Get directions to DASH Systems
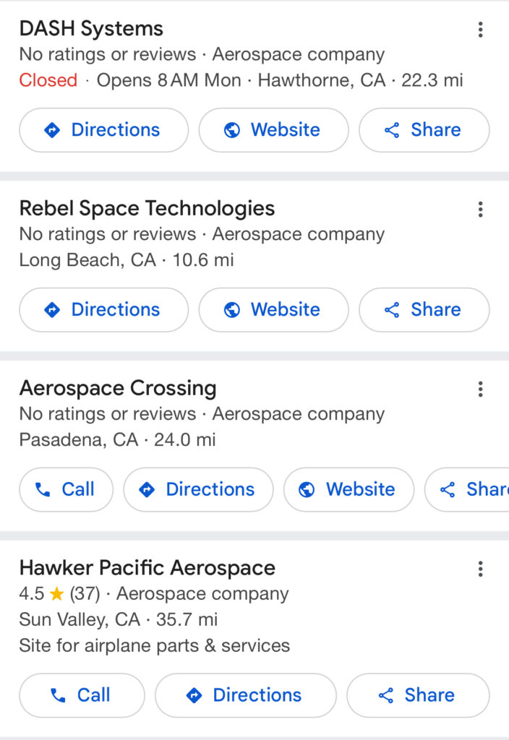This screenshot has width=509, height=740. (x=104, y=130)
